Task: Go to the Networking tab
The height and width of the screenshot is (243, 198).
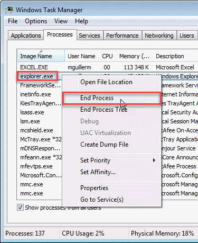Action: pyautogui.click(x=159, y=35)
